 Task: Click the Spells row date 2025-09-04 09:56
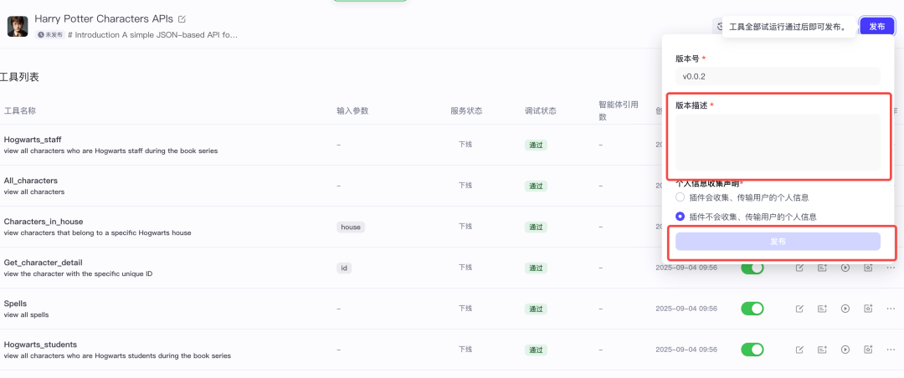click(686, 309)
